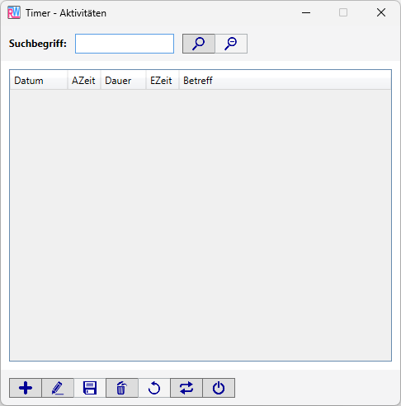
Task: Open system menu via RW app icon
Action: tap(14, 12)
